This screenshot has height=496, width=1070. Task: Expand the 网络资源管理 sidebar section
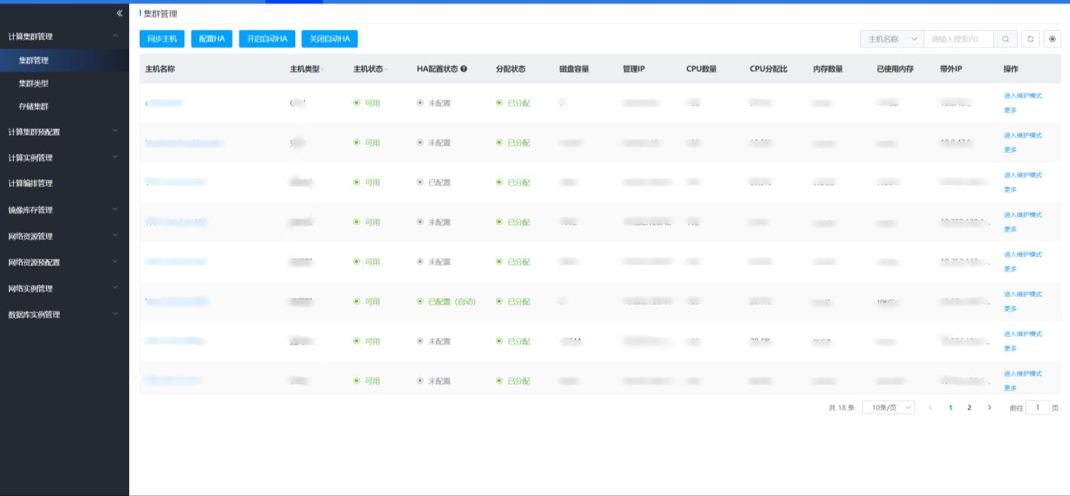64,236
